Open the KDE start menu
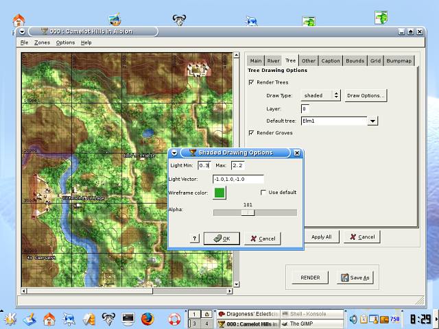Screen dimensions: 439x329 click(x=10, y=319)
